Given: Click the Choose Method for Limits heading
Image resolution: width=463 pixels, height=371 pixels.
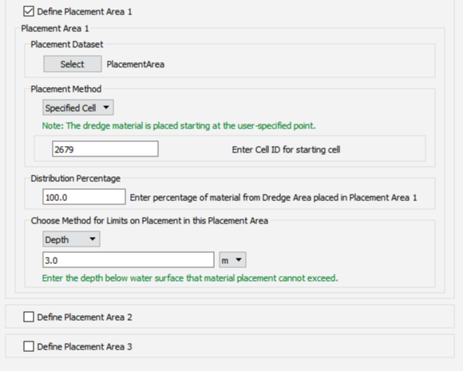Looking at the screenshot, I should (149, 221).
